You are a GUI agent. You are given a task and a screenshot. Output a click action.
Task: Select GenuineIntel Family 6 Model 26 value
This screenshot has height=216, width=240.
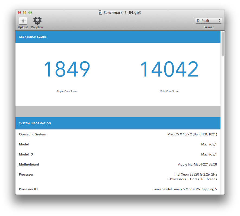coord(185,189)
